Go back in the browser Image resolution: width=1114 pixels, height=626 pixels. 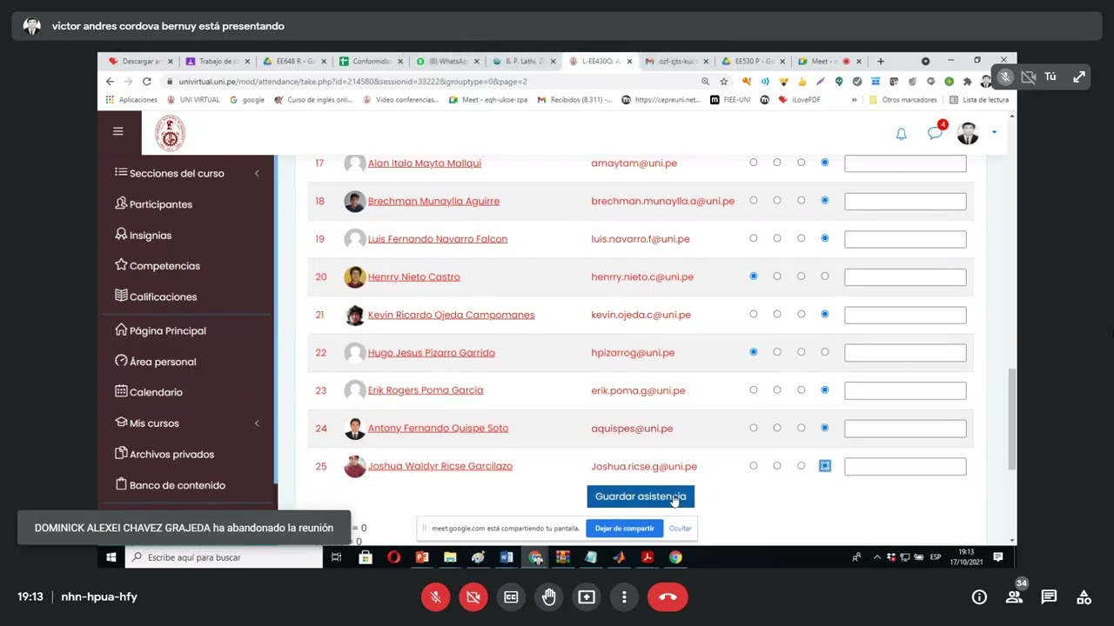(110, 82)
